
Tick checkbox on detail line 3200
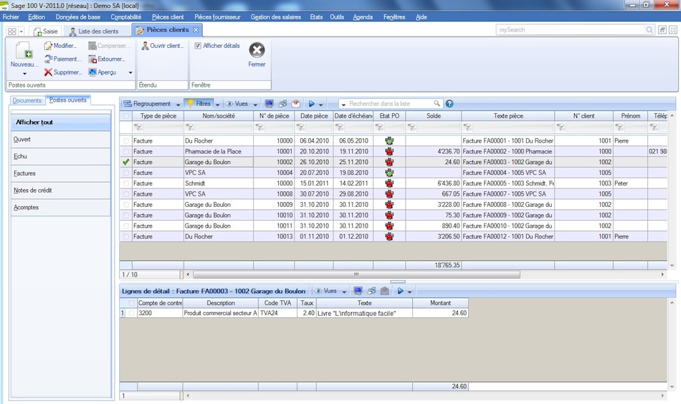(132, 313)
